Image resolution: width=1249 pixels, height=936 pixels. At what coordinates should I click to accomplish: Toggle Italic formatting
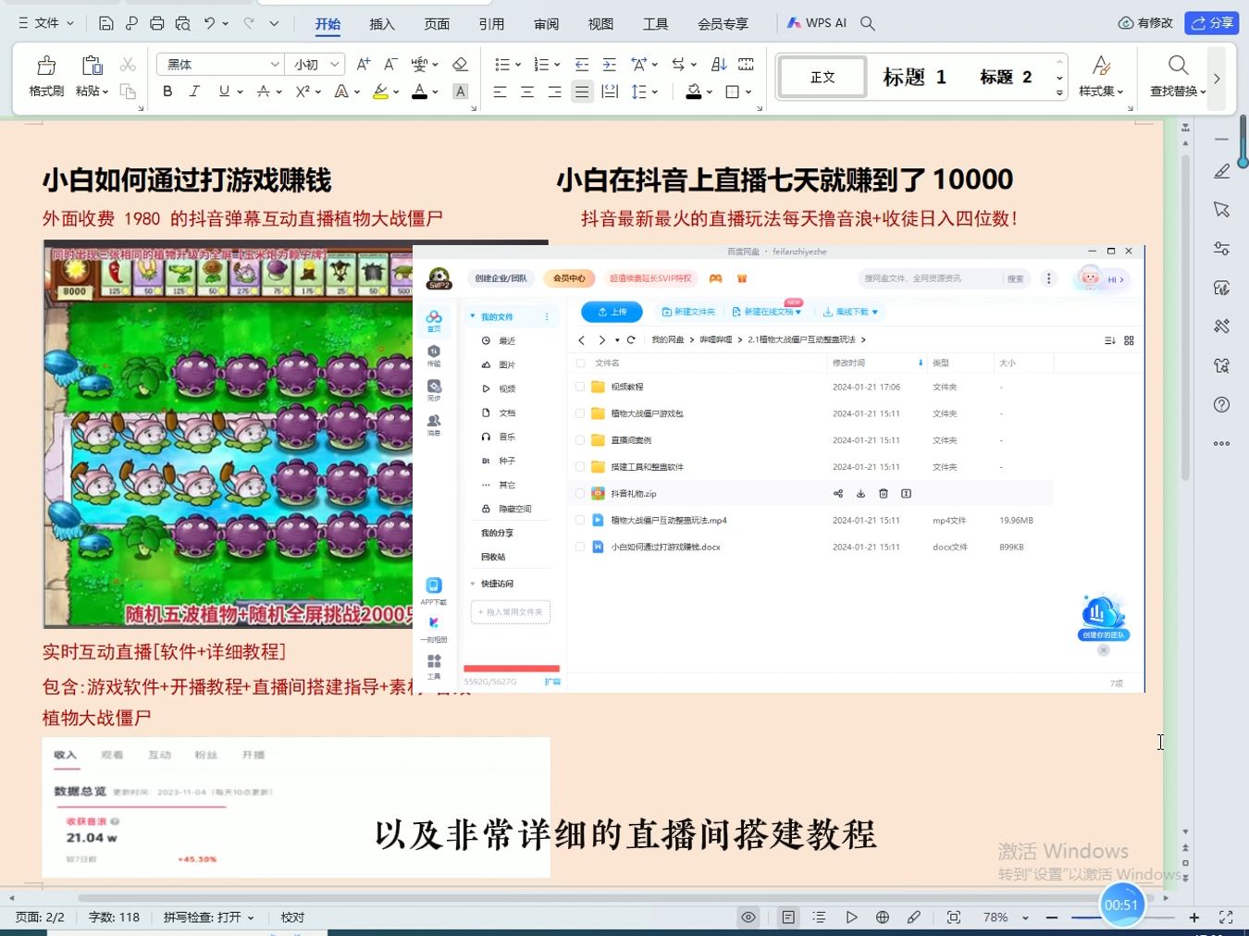[194, 92]
